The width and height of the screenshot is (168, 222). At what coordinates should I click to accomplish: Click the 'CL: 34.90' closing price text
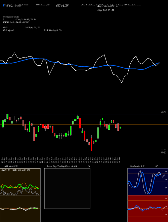pyautogui.click(x=62, y=6)
